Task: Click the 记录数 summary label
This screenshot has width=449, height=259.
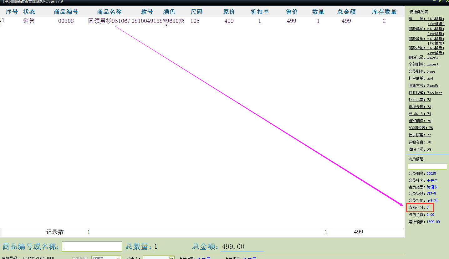Action: click(55, 232)
